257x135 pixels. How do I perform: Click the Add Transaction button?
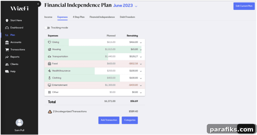click(109, 120)
